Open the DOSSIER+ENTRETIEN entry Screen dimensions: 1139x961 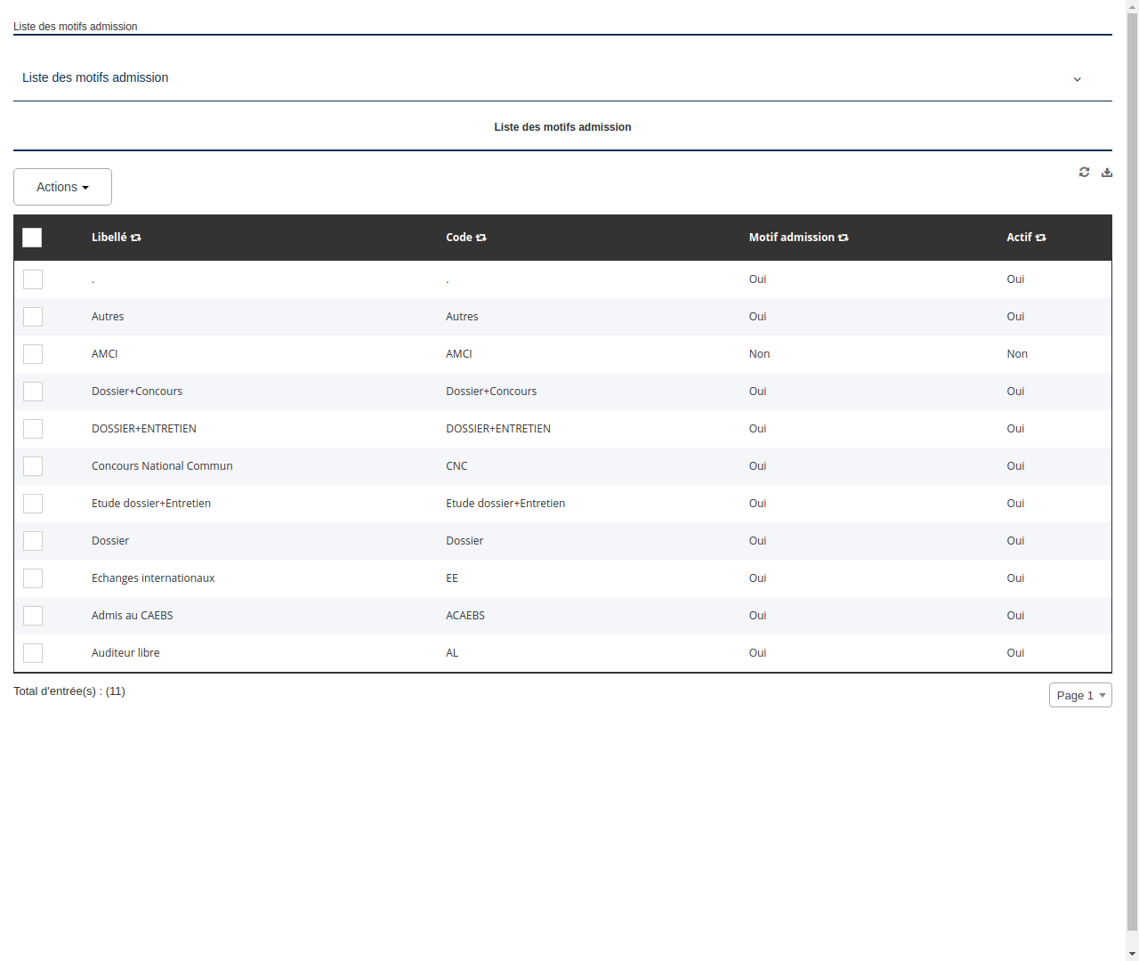point(143,428)
